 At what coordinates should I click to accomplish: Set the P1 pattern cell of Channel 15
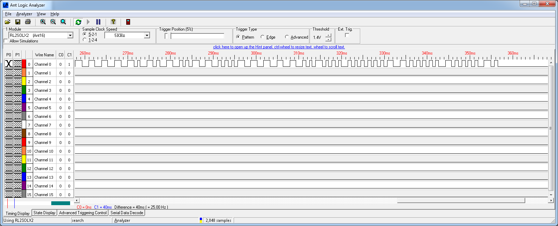(17, 194)
